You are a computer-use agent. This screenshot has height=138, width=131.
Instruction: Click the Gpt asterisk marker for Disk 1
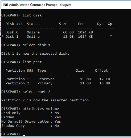click(111, 36)
